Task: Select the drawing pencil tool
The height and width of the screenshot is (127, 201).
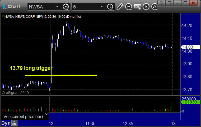Action: point(120,7)
